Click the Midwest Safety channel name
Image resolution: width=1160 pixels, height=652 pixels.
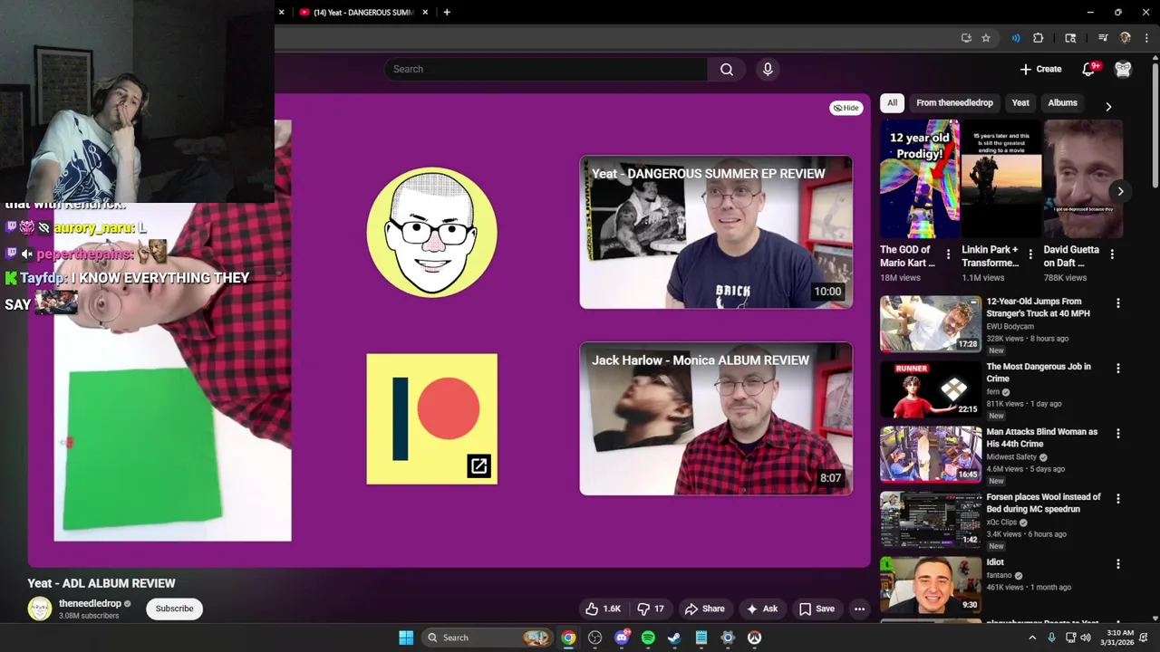coord(1011,457)
